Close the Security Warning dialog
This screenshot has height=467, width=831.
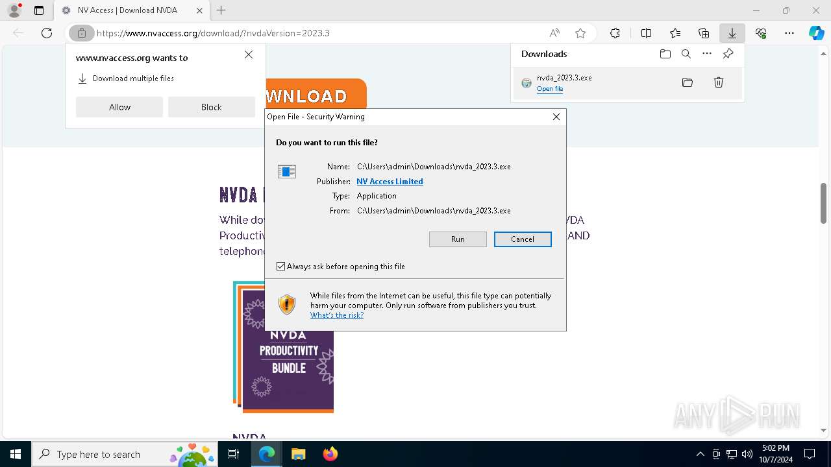coord(556,117)
